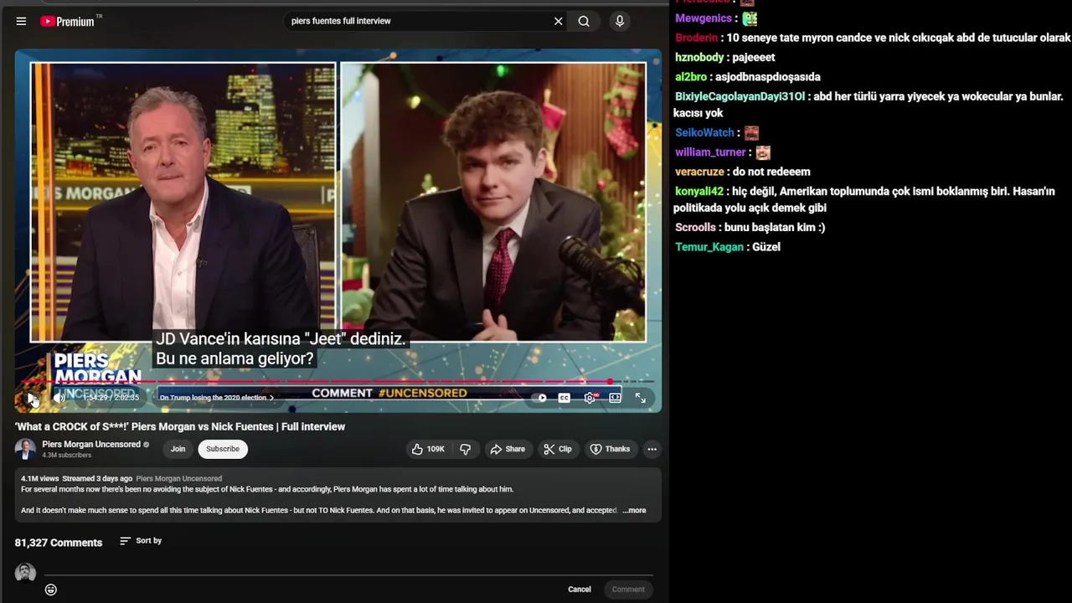Open the YouTube hamburger guide menu
The width and height of the screenshot is (1072, 603).
[x=21, y=21]
